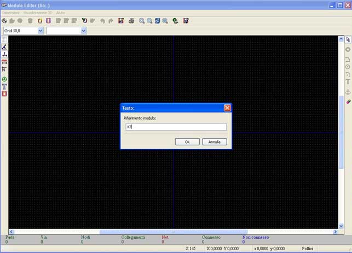Maximize the Module Editor window
Image resolution: width=352 pixels, height=253 pixels.
340,5
